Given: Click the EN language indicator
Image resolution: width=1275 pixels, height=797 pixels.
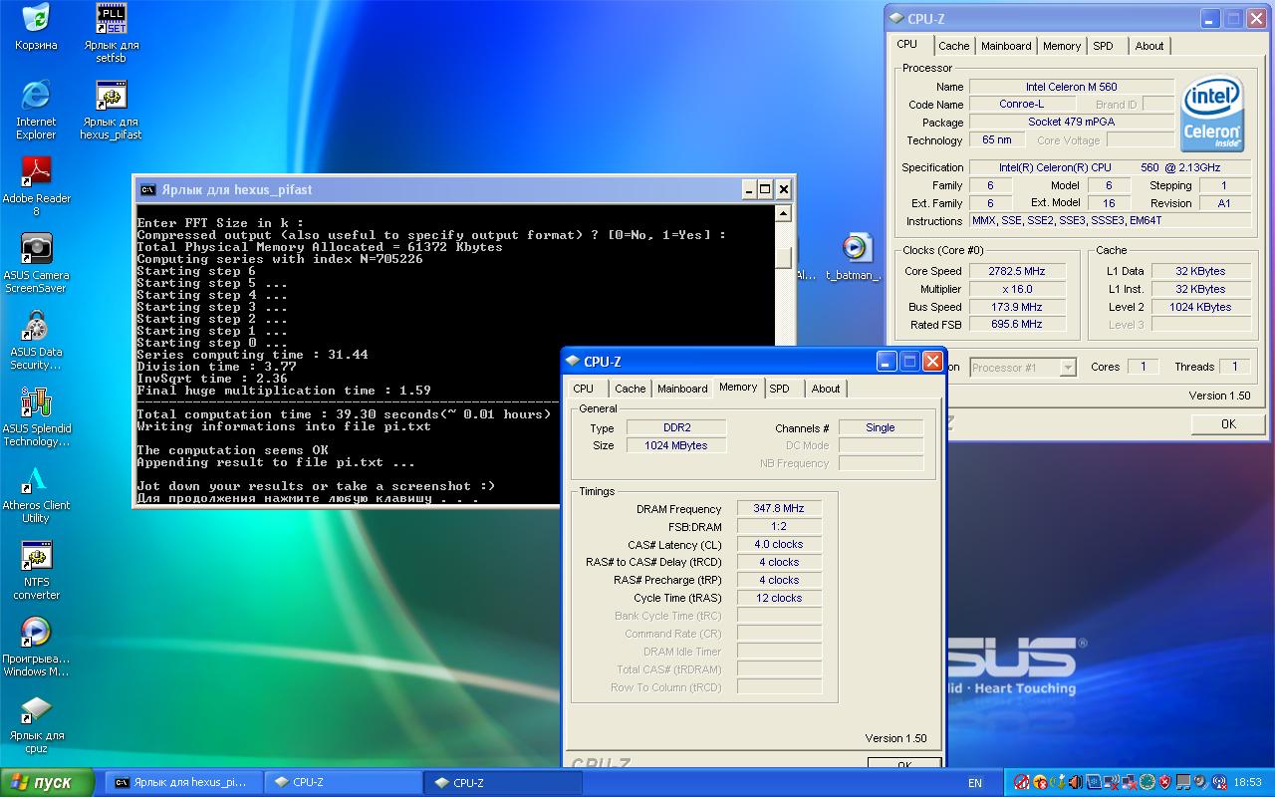Looking at the screenshot, I should [975, 783].
